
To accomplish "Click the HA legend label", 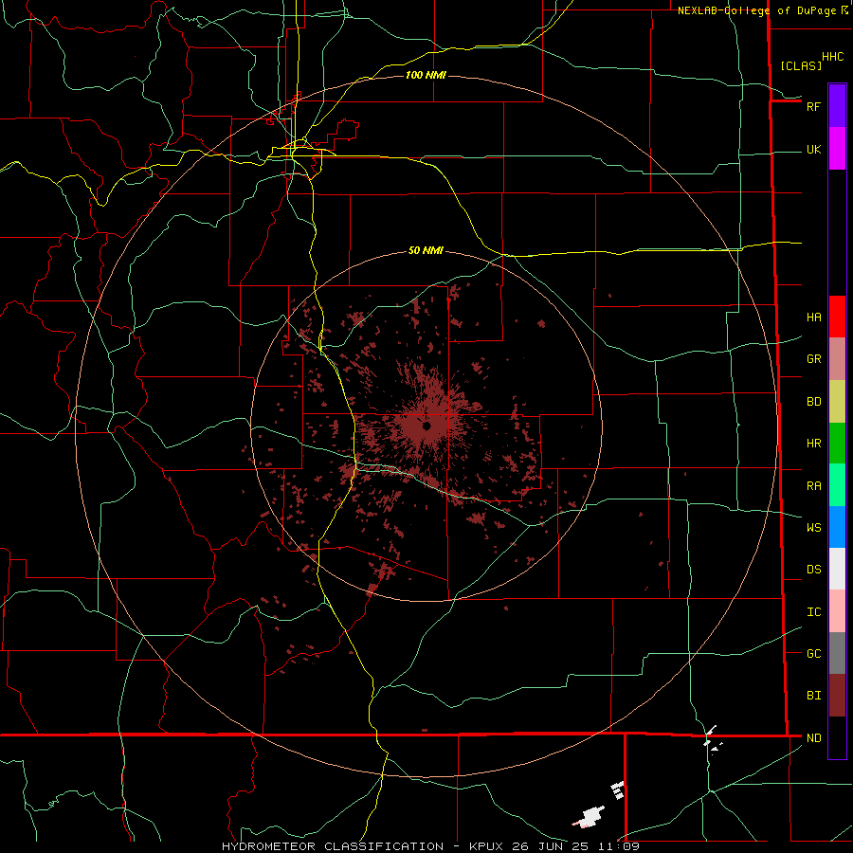I will 814,317.
